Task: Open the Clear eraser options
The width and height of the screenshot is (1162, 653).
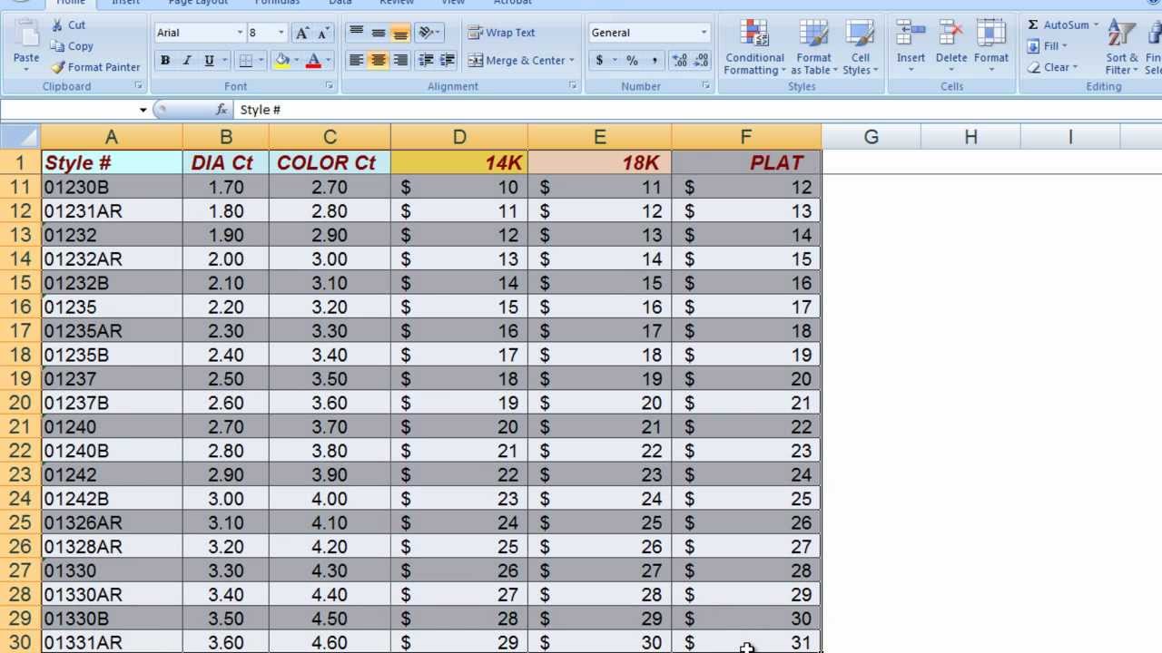Action: point(1052,67)
